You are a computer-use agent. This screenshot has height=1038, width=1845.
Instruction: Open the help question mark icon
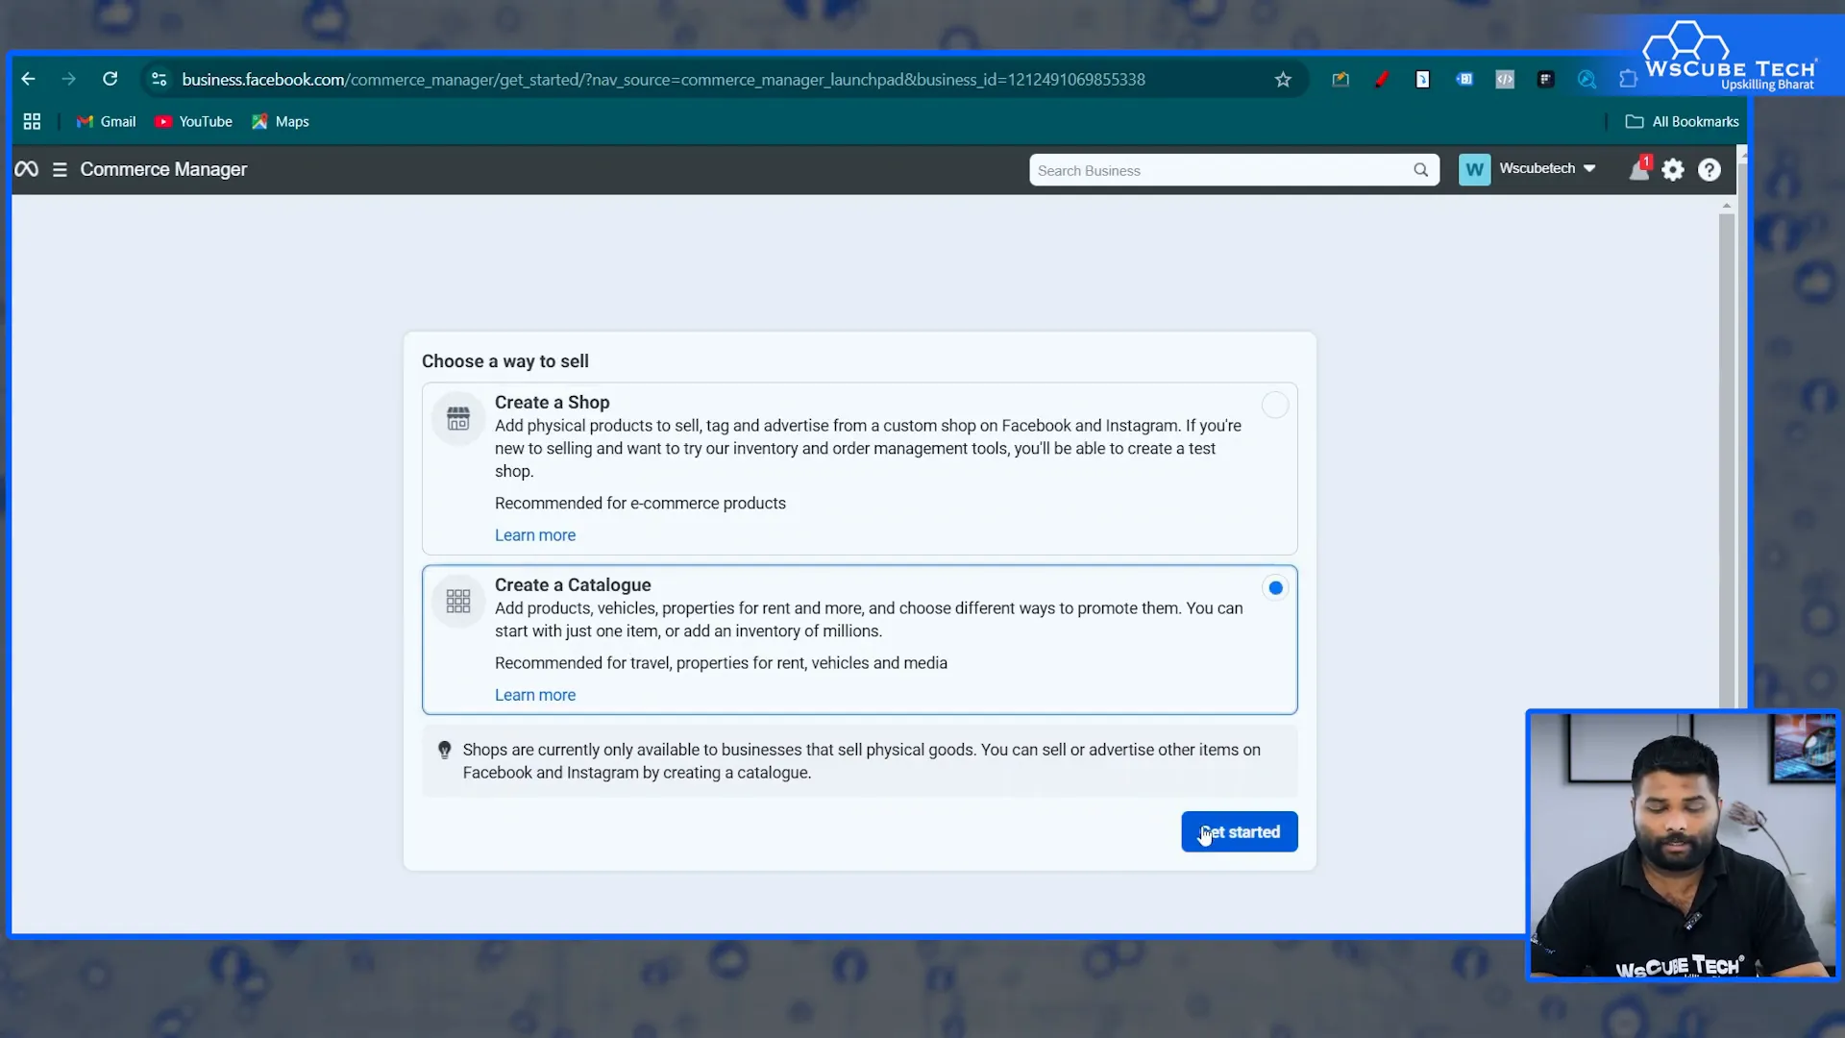click(1709, 170)
